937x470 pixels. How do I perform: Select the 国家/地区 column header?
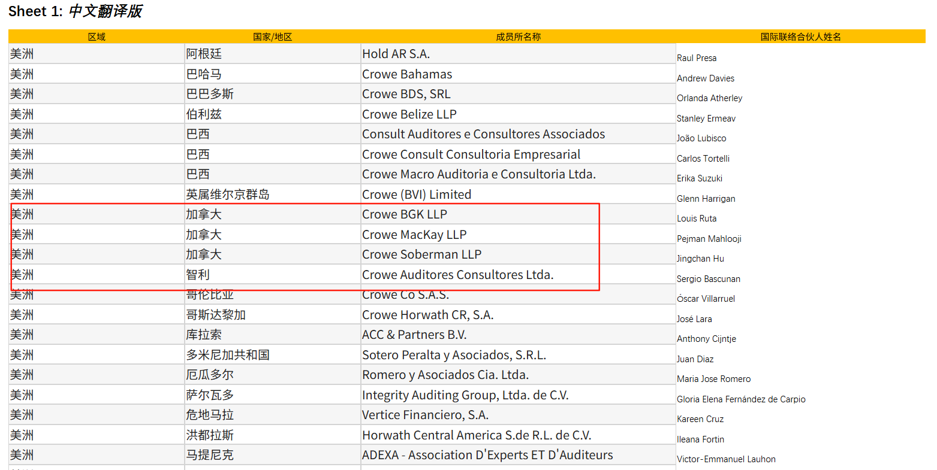(273, 37)
